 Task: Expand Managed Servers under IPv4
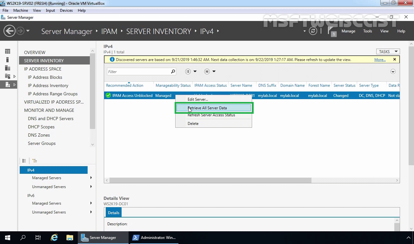point(91,178)
